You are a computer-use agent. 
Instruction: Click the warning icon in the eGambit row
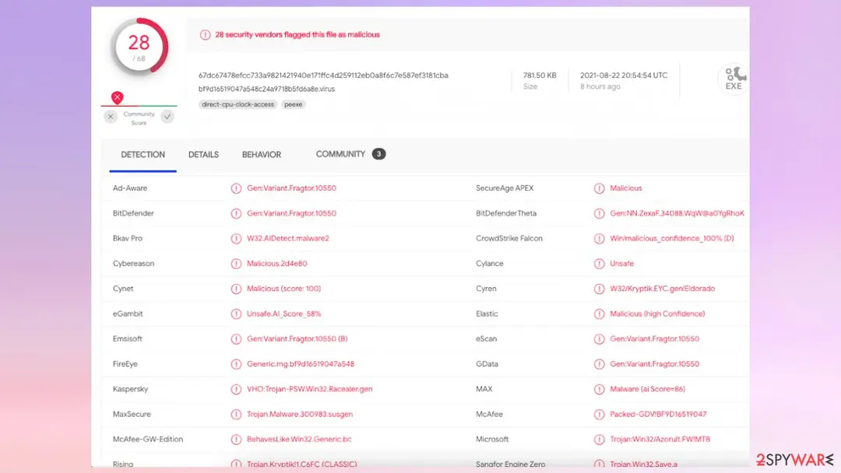click(236, 314)
